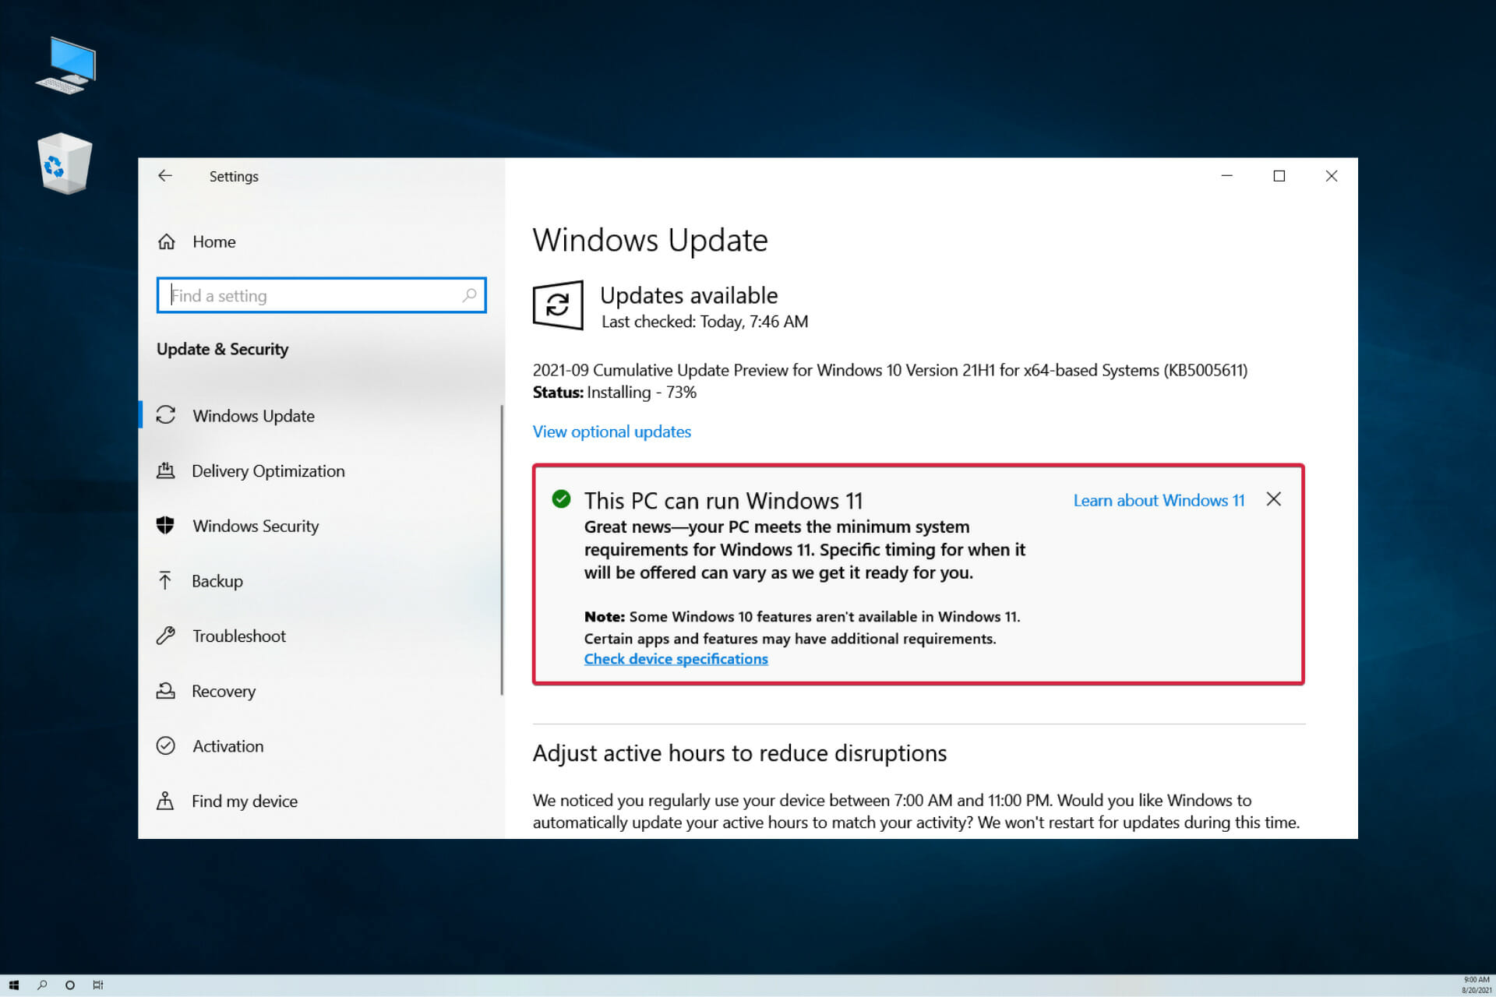Click the Delivery Optimization icon

(x=165, y=470)
